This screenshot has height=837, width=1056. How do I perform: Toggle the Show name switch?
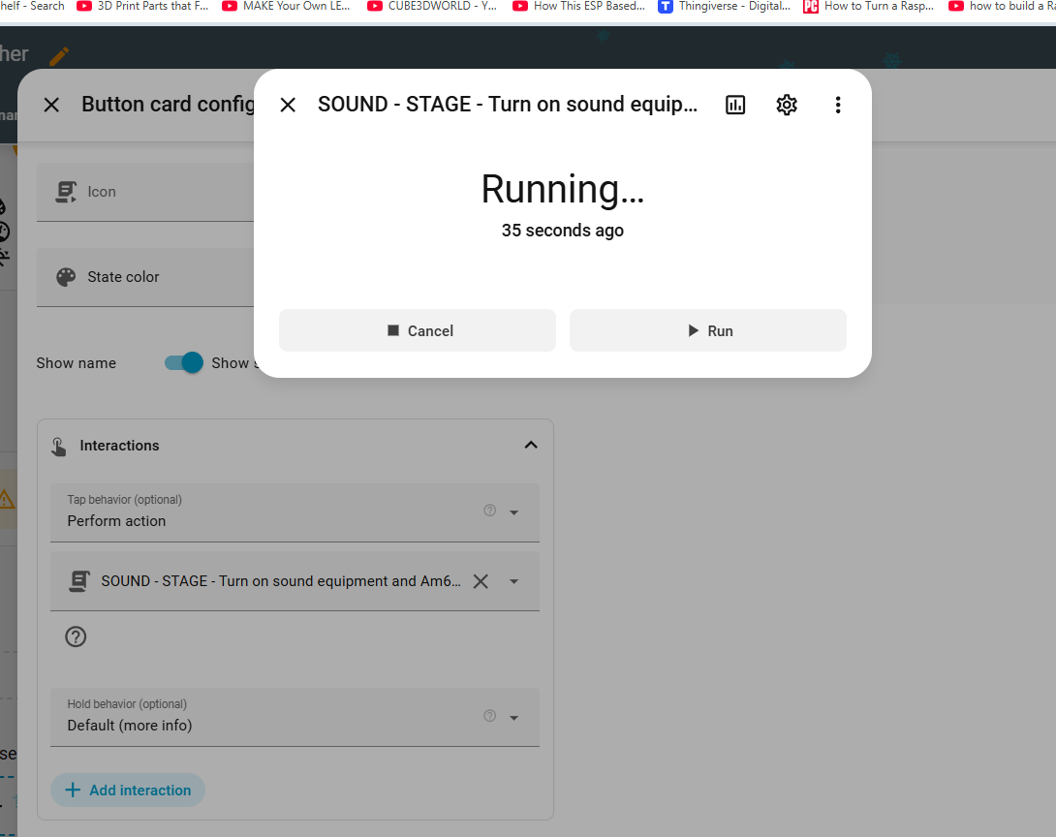pyautogui.click(x=184, y=363)
